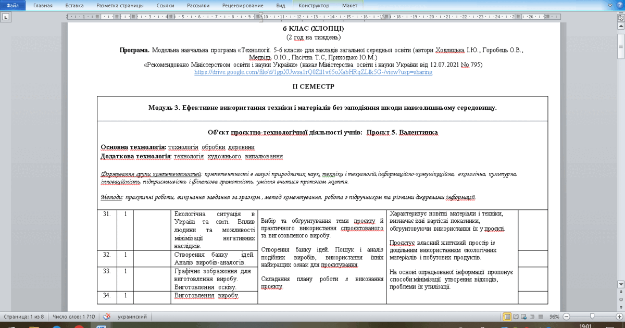Select the Print Layout view icon
625x328 pixels.
tap(506, 317)
